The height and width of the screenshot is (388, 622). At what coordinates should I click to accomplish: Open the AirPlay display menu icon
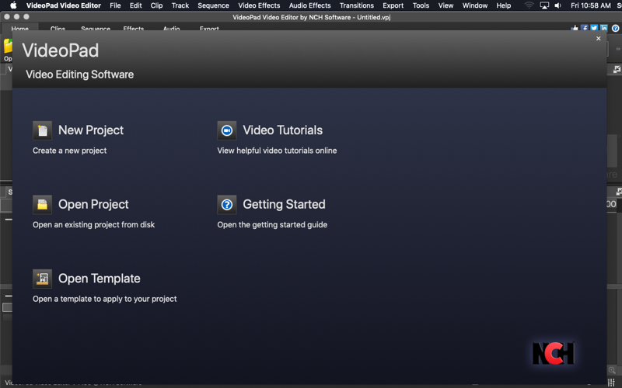click(x=544, y=5)
